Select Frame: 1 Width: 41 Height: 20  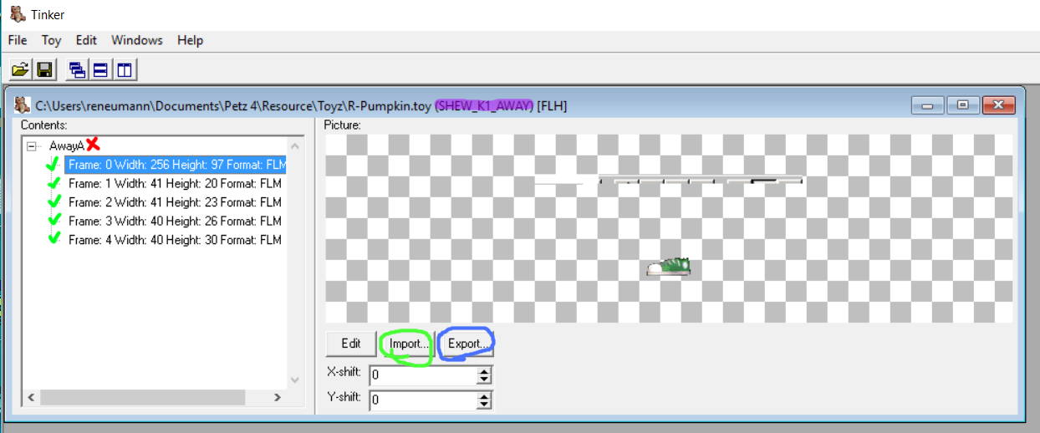coord(175,183)
